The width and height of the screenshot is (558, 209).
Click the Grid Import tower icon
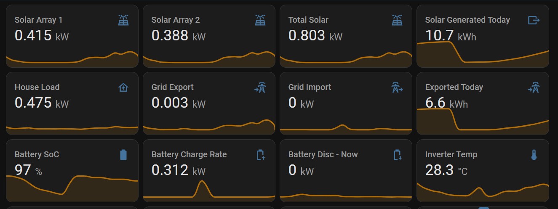(x=397, y=87)
